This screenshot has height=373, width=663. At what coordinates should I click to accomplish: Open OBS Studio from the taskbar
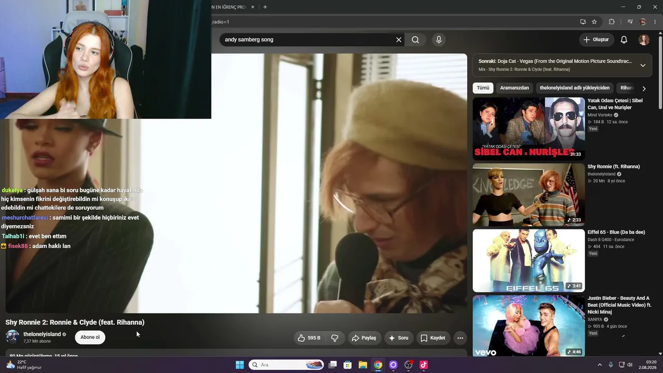point(408,365)
